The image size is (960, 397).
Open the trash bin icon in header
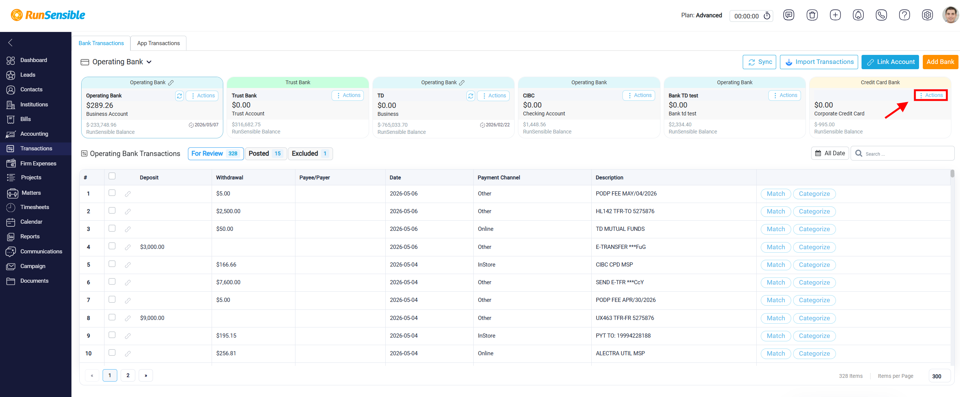click(x=812, y=15)
